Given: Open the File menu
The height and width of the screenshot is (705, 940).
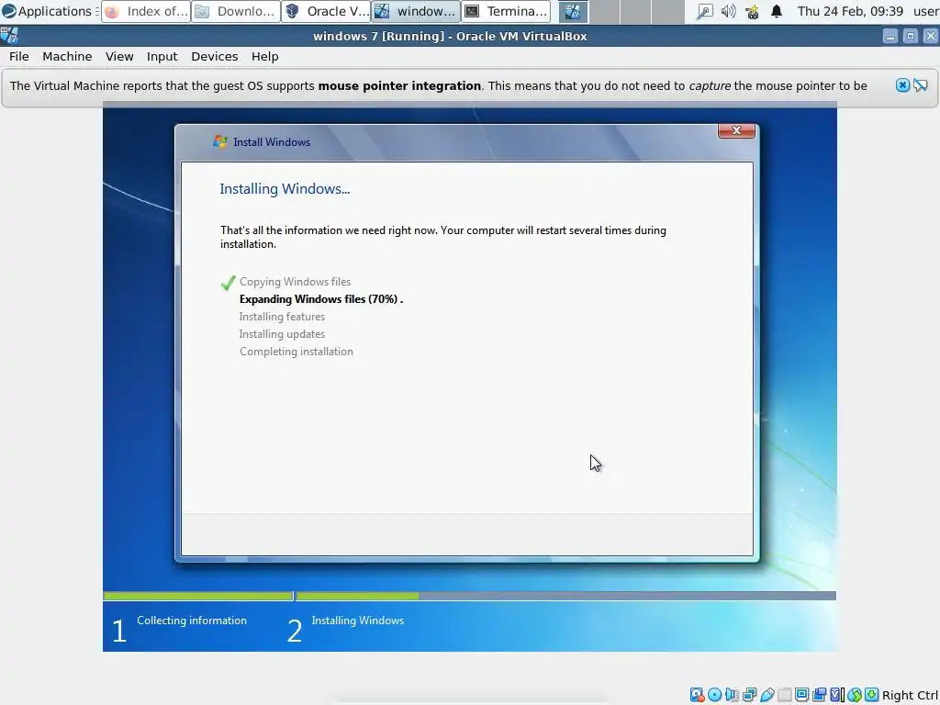Looking at the screenshot, I should click(18, 56).
